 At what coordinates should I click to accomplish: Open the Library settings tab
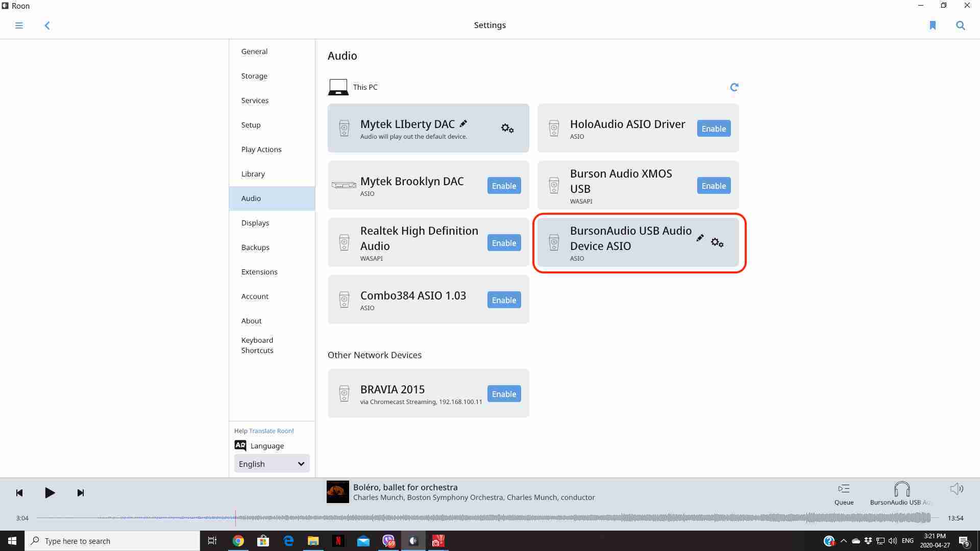272,174
